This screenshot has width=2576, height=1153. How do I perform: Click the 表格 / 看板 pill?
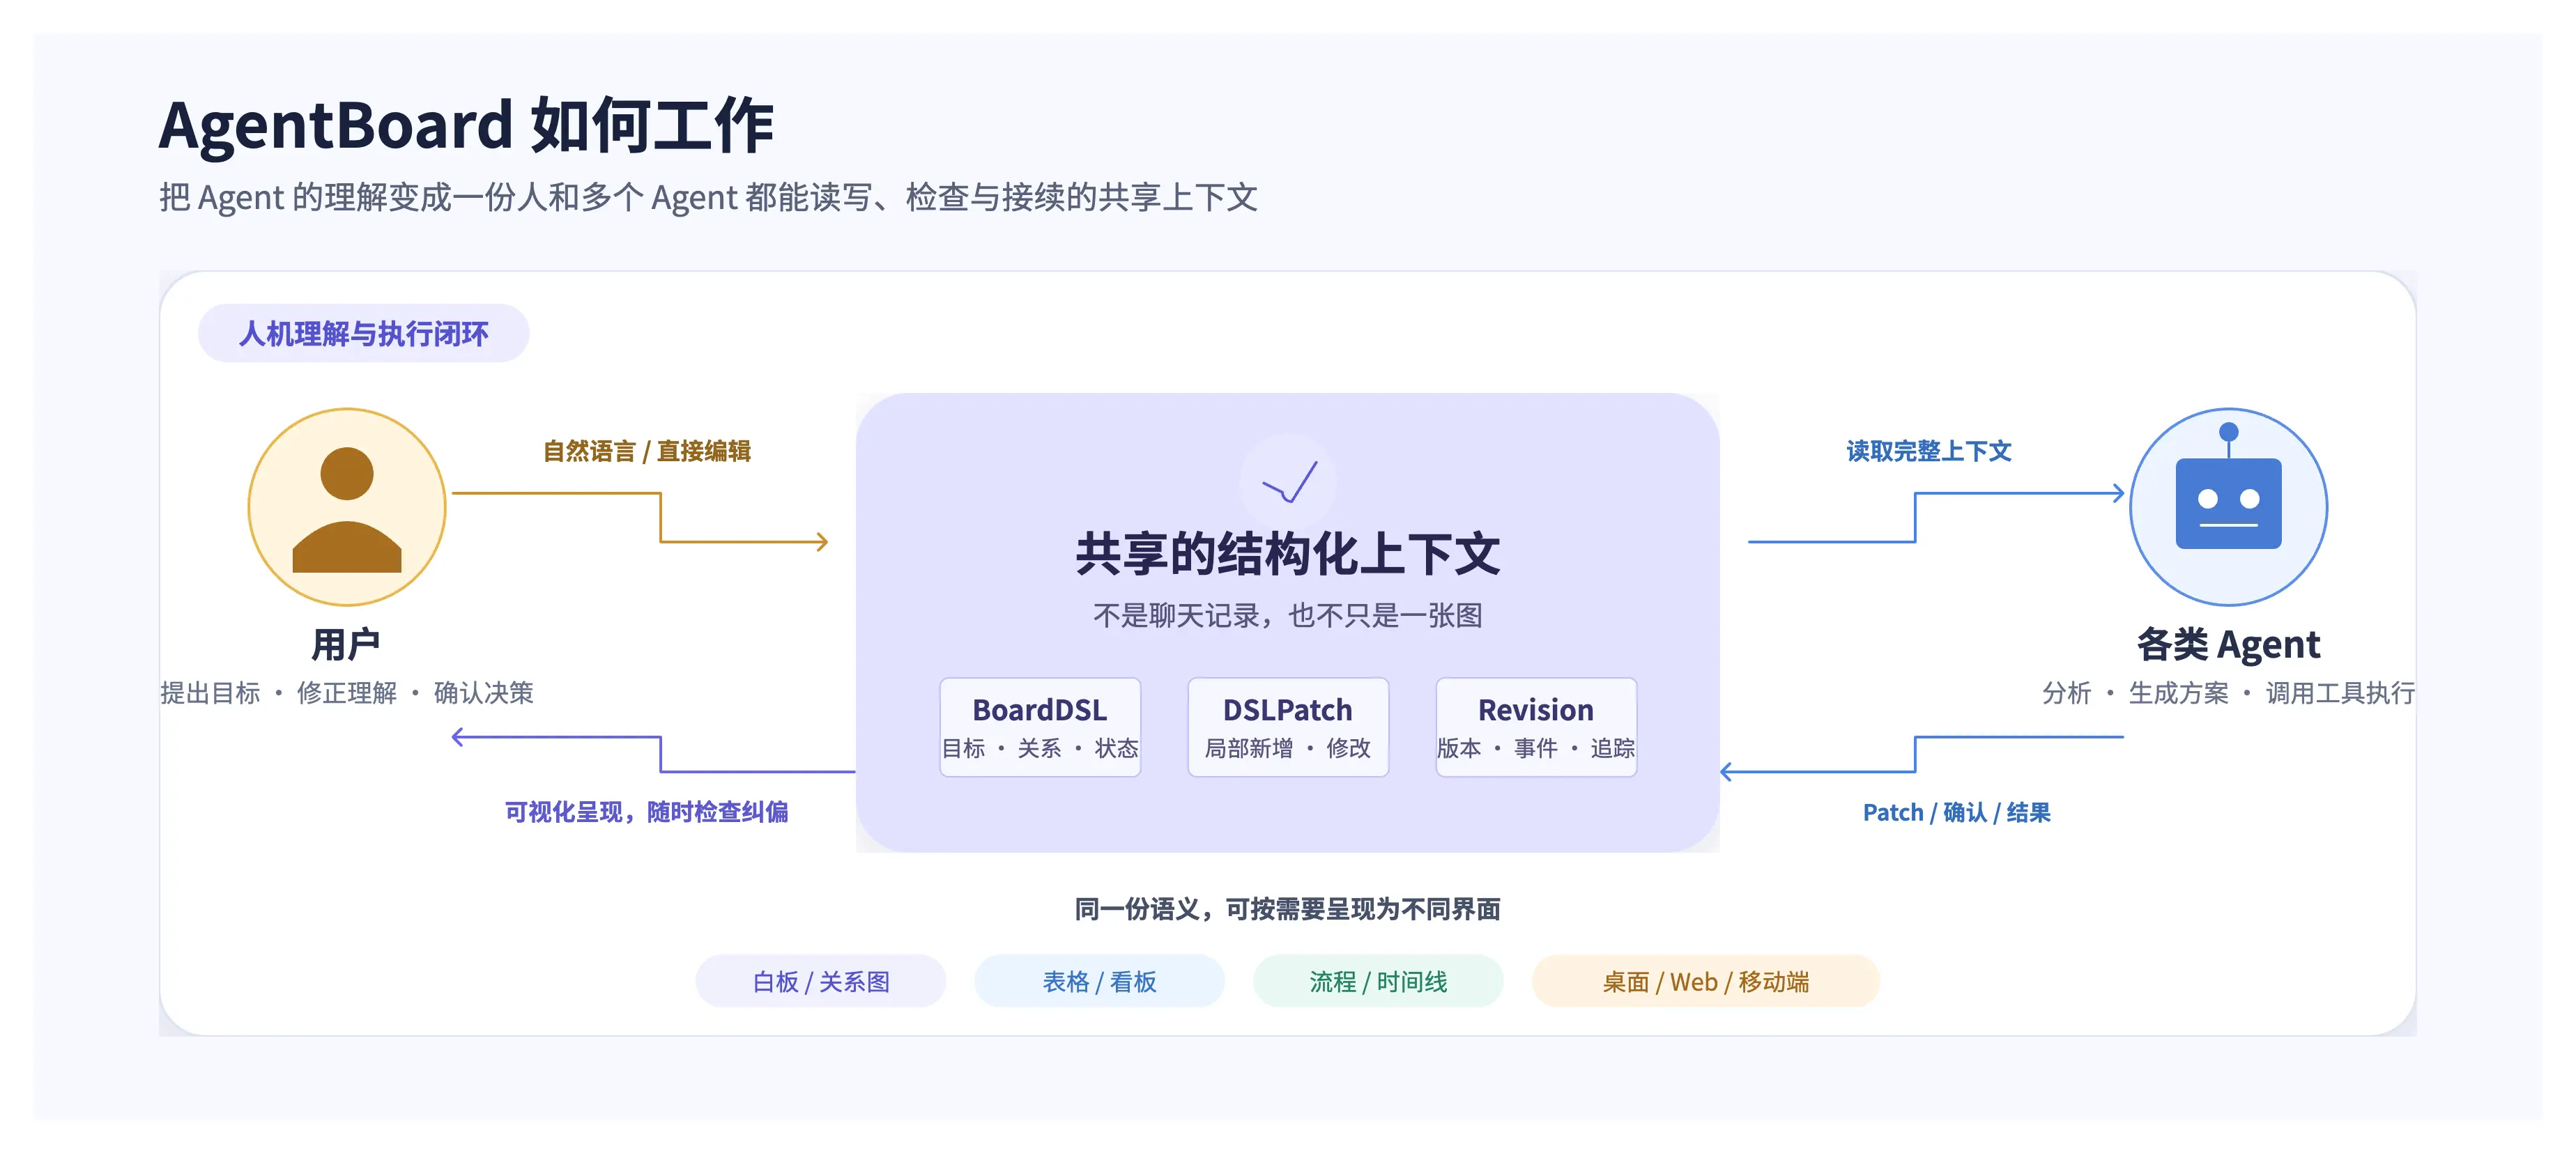click(x=1100, y=981)
